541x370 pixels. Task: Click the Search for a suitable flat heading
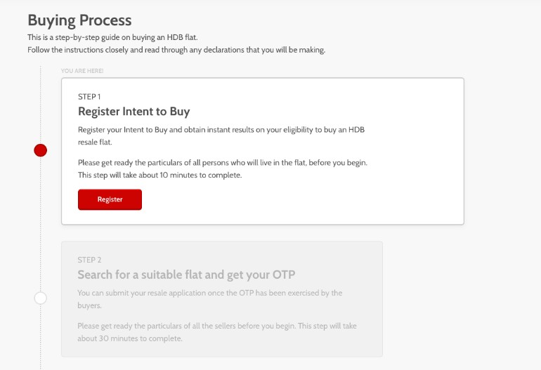pyautogui.click(x=186, y=275)
